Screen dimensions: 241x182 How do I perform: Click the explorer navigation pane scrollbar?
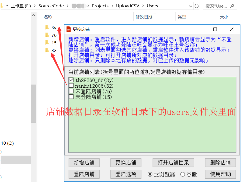click(33, 104)
